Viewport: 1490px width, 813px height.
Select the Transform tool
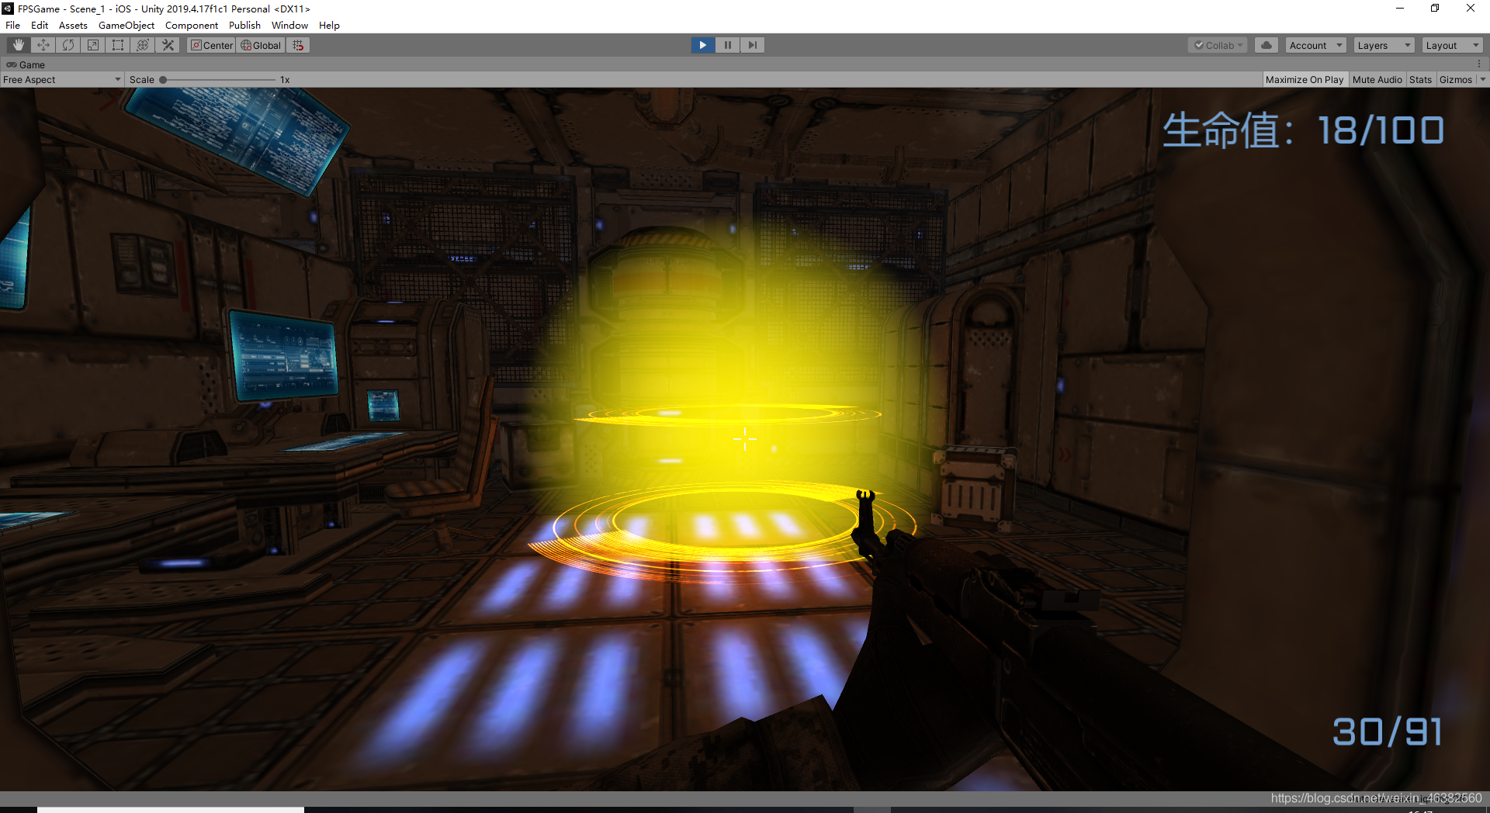coord(143,45)
